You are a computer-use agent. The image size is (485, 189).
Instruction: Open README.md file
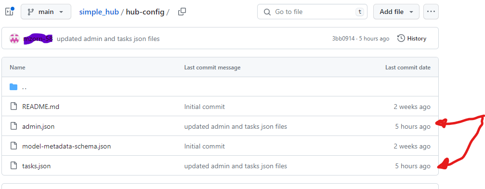pos(41,107)
